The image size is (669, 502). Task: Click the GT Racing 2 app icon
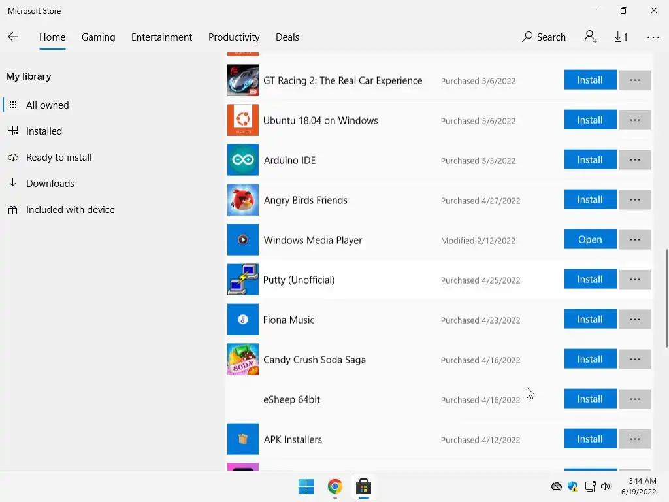[x=243, y=80]
